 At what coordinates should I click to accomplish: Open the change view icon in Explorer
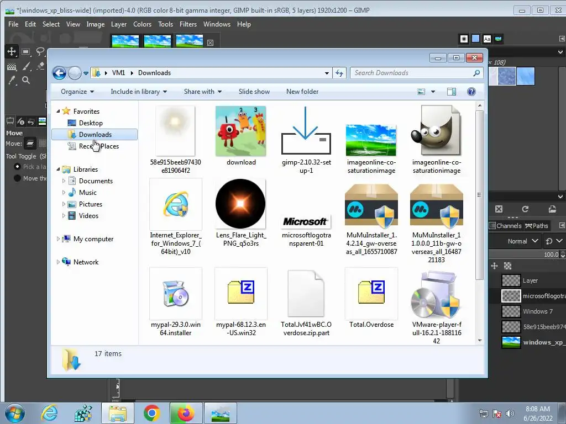click(x=421, y=92)
